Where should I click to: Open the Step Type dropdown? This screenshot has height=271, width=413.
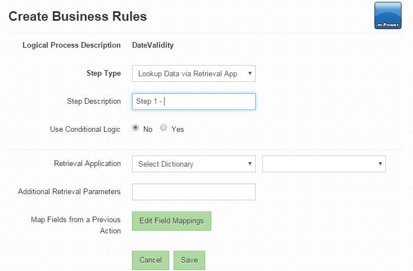[x=194, y=74]
